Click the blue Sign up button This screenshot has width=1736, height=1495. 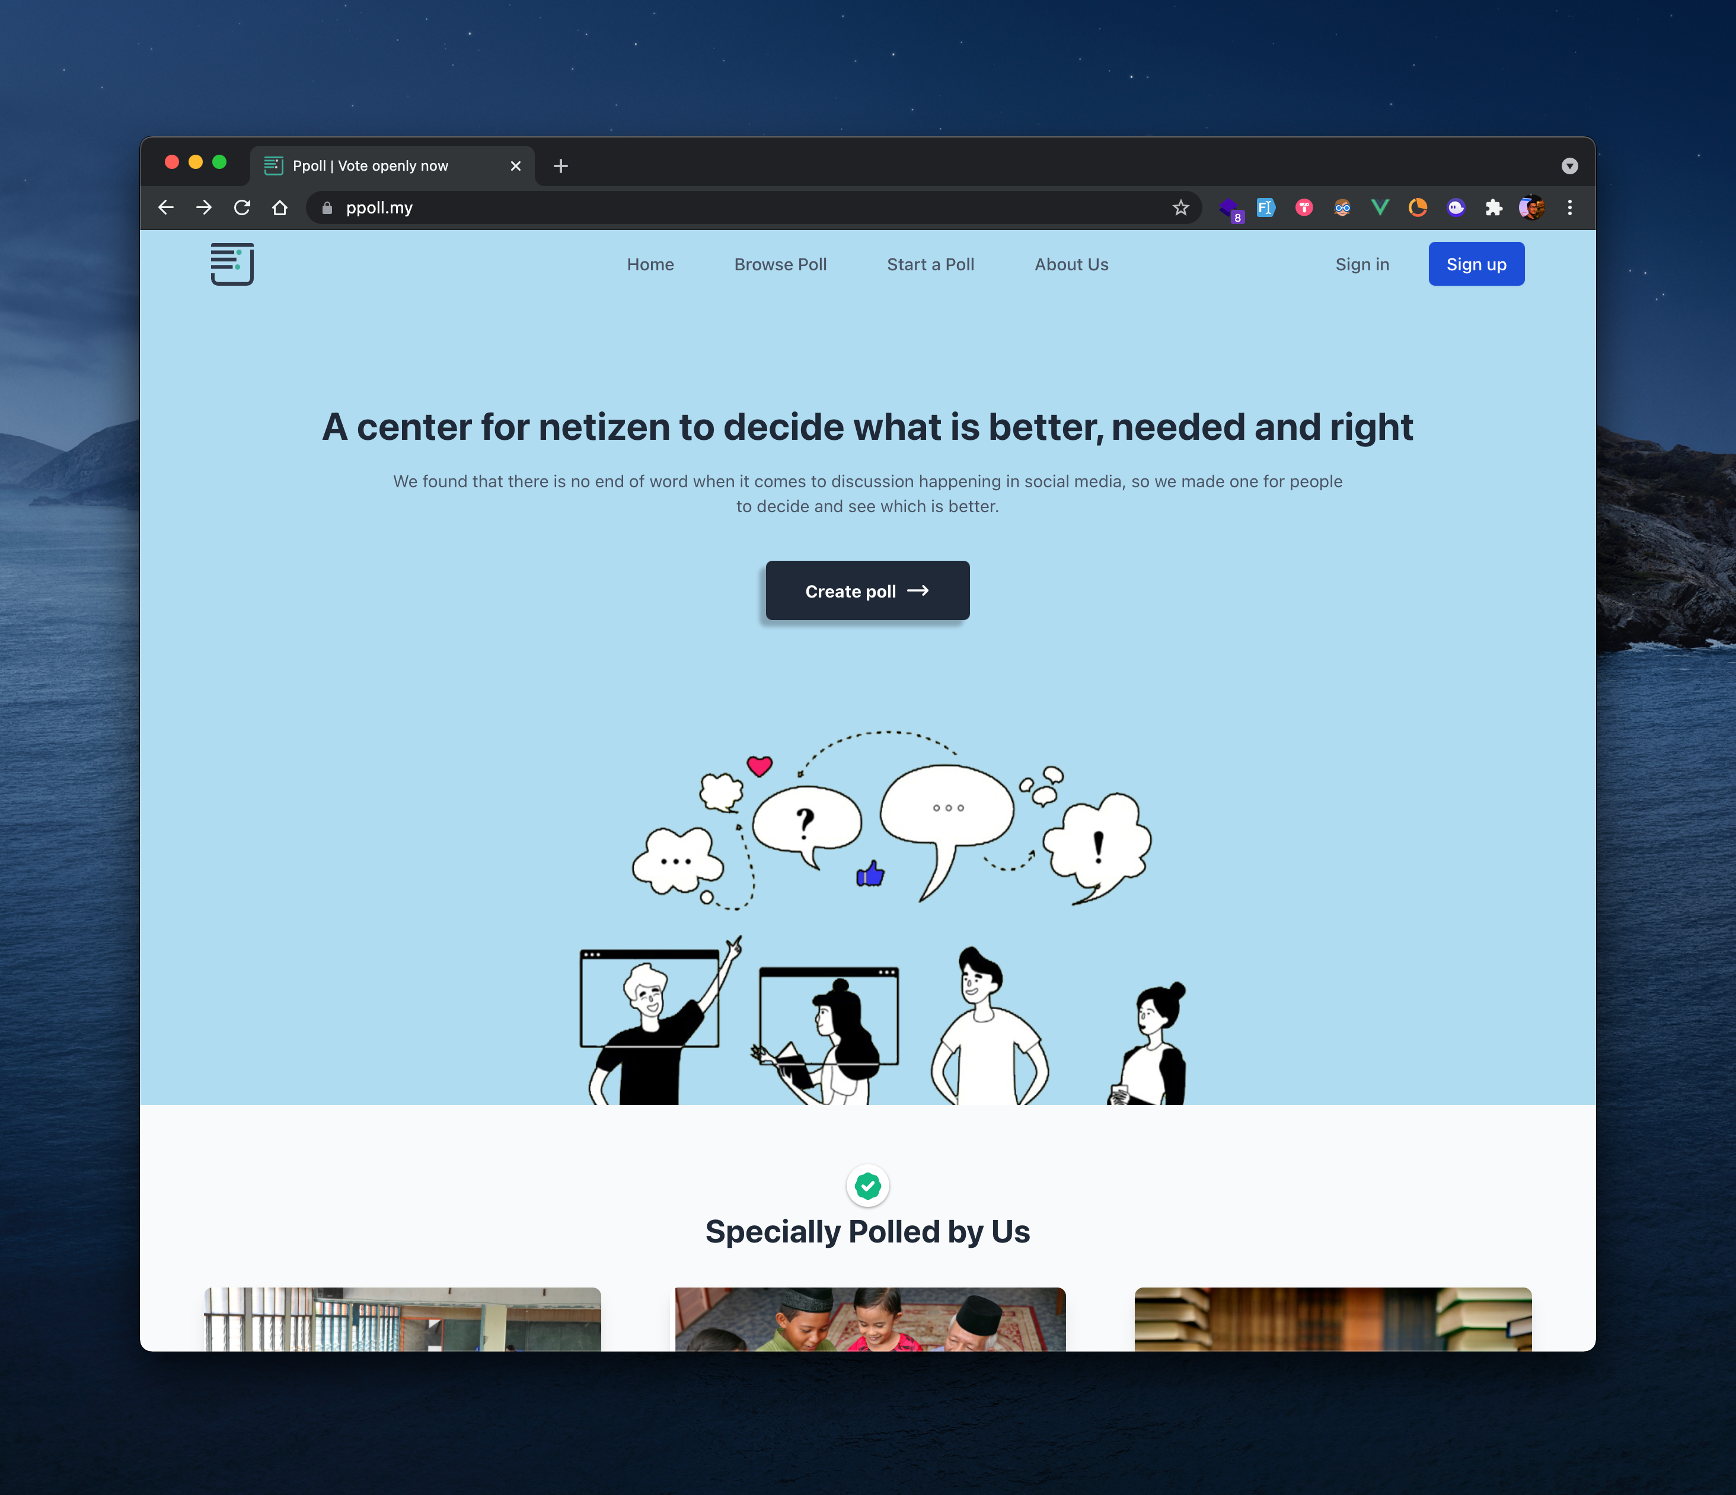coord(1476,264)
